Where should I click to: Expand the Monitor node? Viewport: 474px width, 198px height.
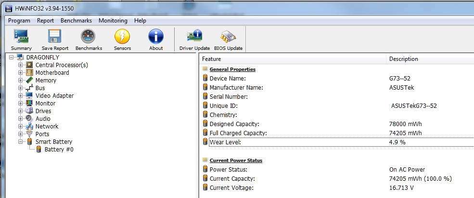[x=20, y=104]
